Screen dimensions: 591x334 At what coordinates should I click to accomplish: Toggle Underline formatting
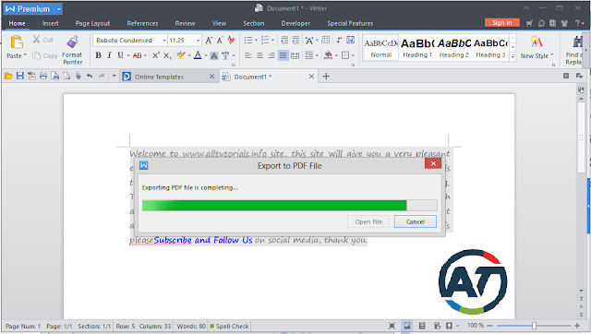tap(120, 55)
